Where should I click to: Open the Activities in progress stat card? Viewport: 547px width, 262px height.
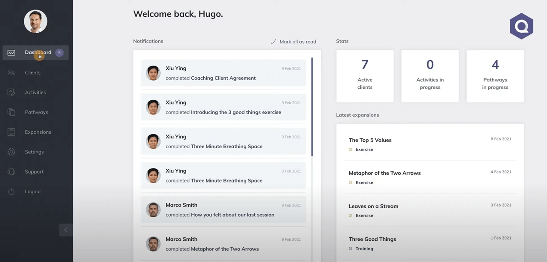[430, 76]
